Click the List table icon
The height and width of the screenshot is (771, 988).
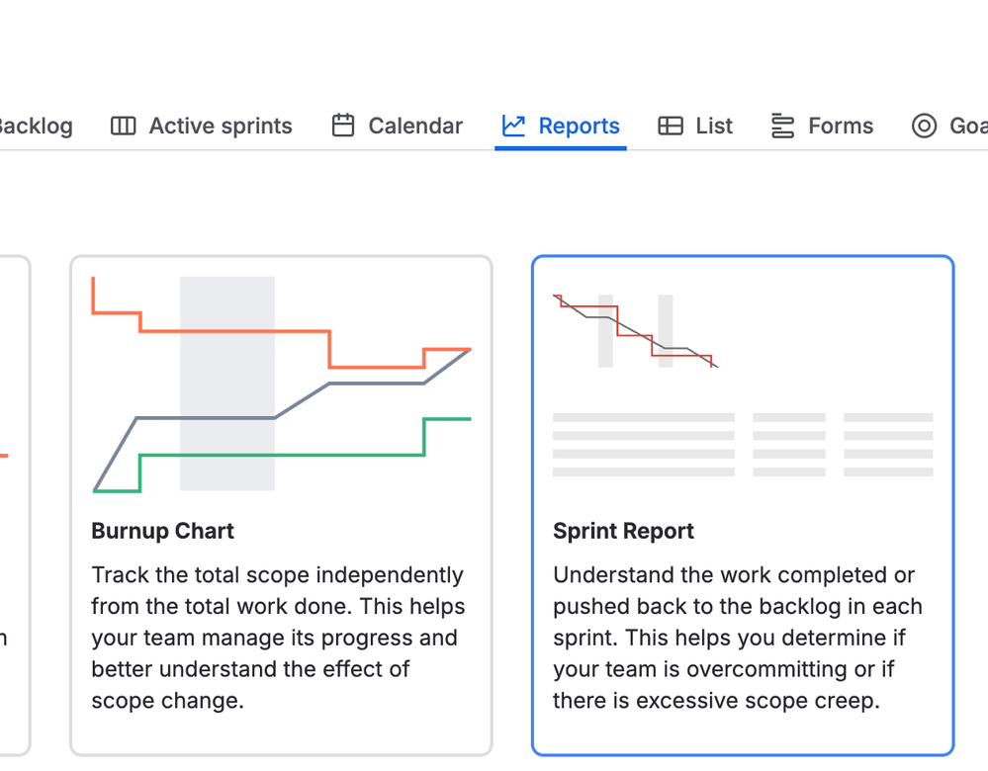coord(671,127)
